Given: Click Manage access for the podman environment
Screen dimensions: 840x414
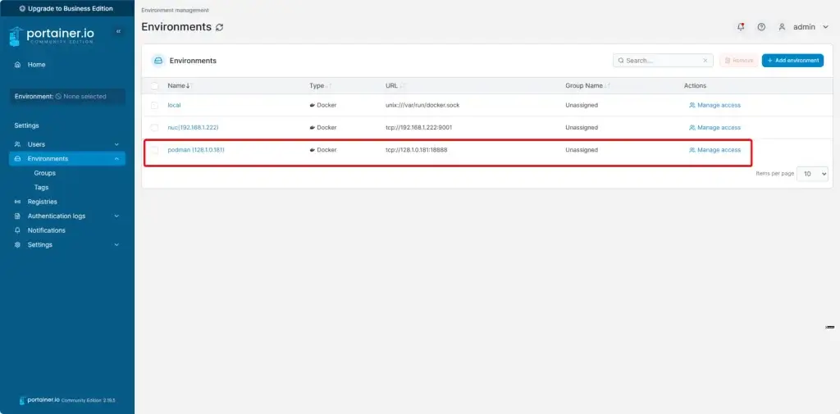Looking at the screenshot, I should click(714, 151).
